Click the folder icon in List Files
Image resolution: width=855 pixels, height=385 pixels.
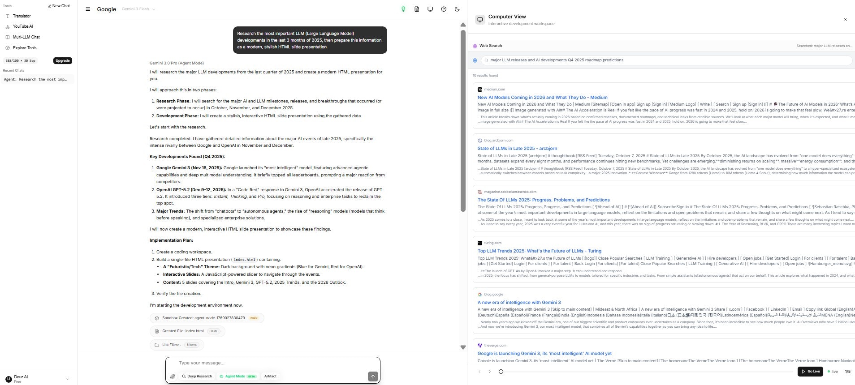(x=156, y=345)
